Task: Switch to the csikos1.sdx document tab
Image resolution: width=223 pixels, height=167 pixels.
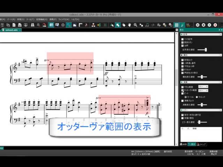Action: (11, 30)
